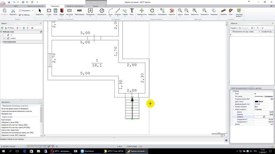
Task: Collapse the Конец отрезка property row
Action: [233, 110]
